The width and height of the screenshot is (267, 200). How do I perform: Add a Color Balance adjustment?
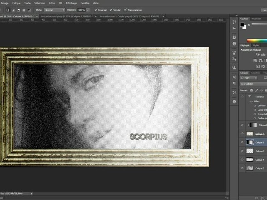click(261, 60)
